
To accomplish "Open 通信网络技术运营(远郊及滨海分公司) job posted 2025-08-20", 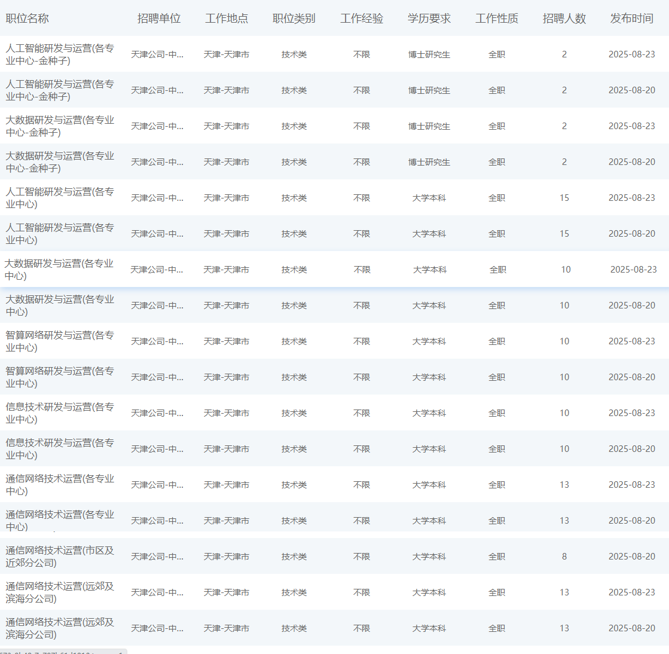I will [60, 628].
